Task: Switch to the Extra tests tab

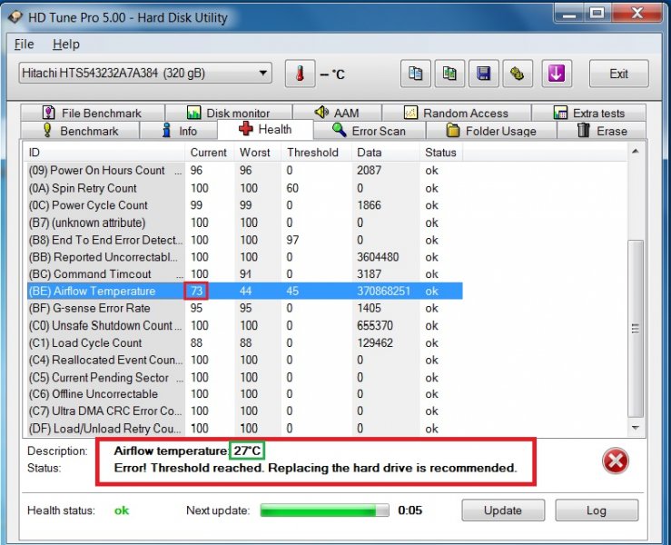Action: (589, 113)
